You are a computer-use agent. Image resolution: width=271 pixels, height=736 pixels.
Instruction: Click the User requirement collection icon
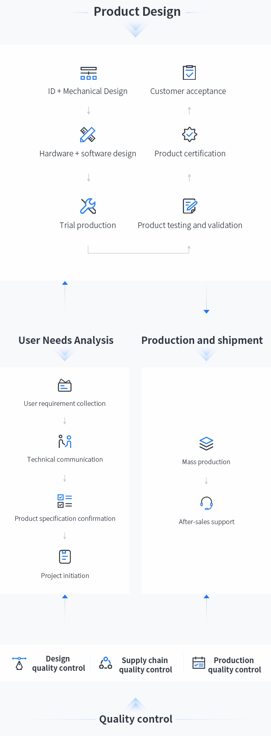point(65,386)
